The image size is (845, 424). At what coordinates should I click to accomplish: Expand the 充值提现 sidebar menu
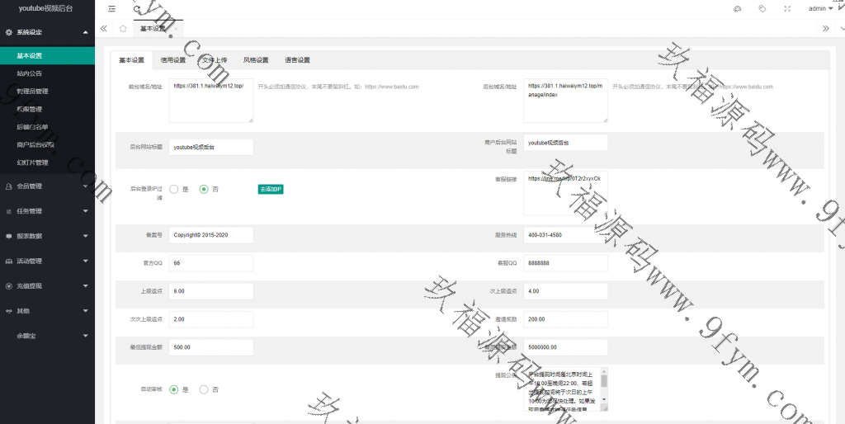[x=47, y=285]
